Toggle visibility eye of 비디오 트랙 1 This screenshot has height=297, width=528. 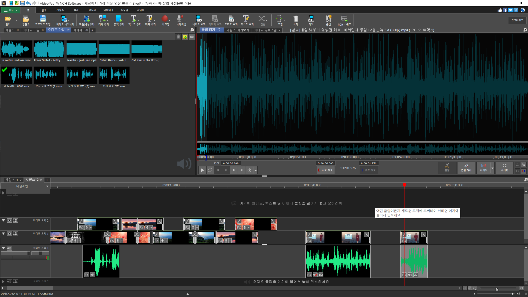click(9, 234)
